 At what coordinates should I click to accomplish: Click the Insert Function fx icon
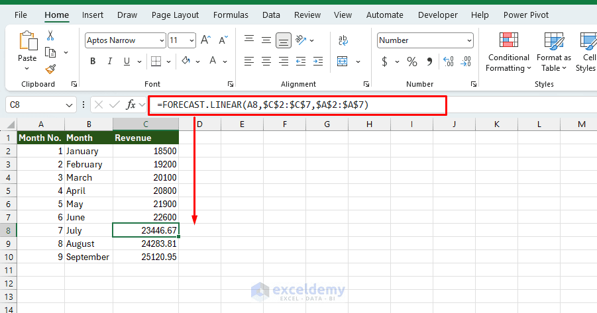coord(131,105)
